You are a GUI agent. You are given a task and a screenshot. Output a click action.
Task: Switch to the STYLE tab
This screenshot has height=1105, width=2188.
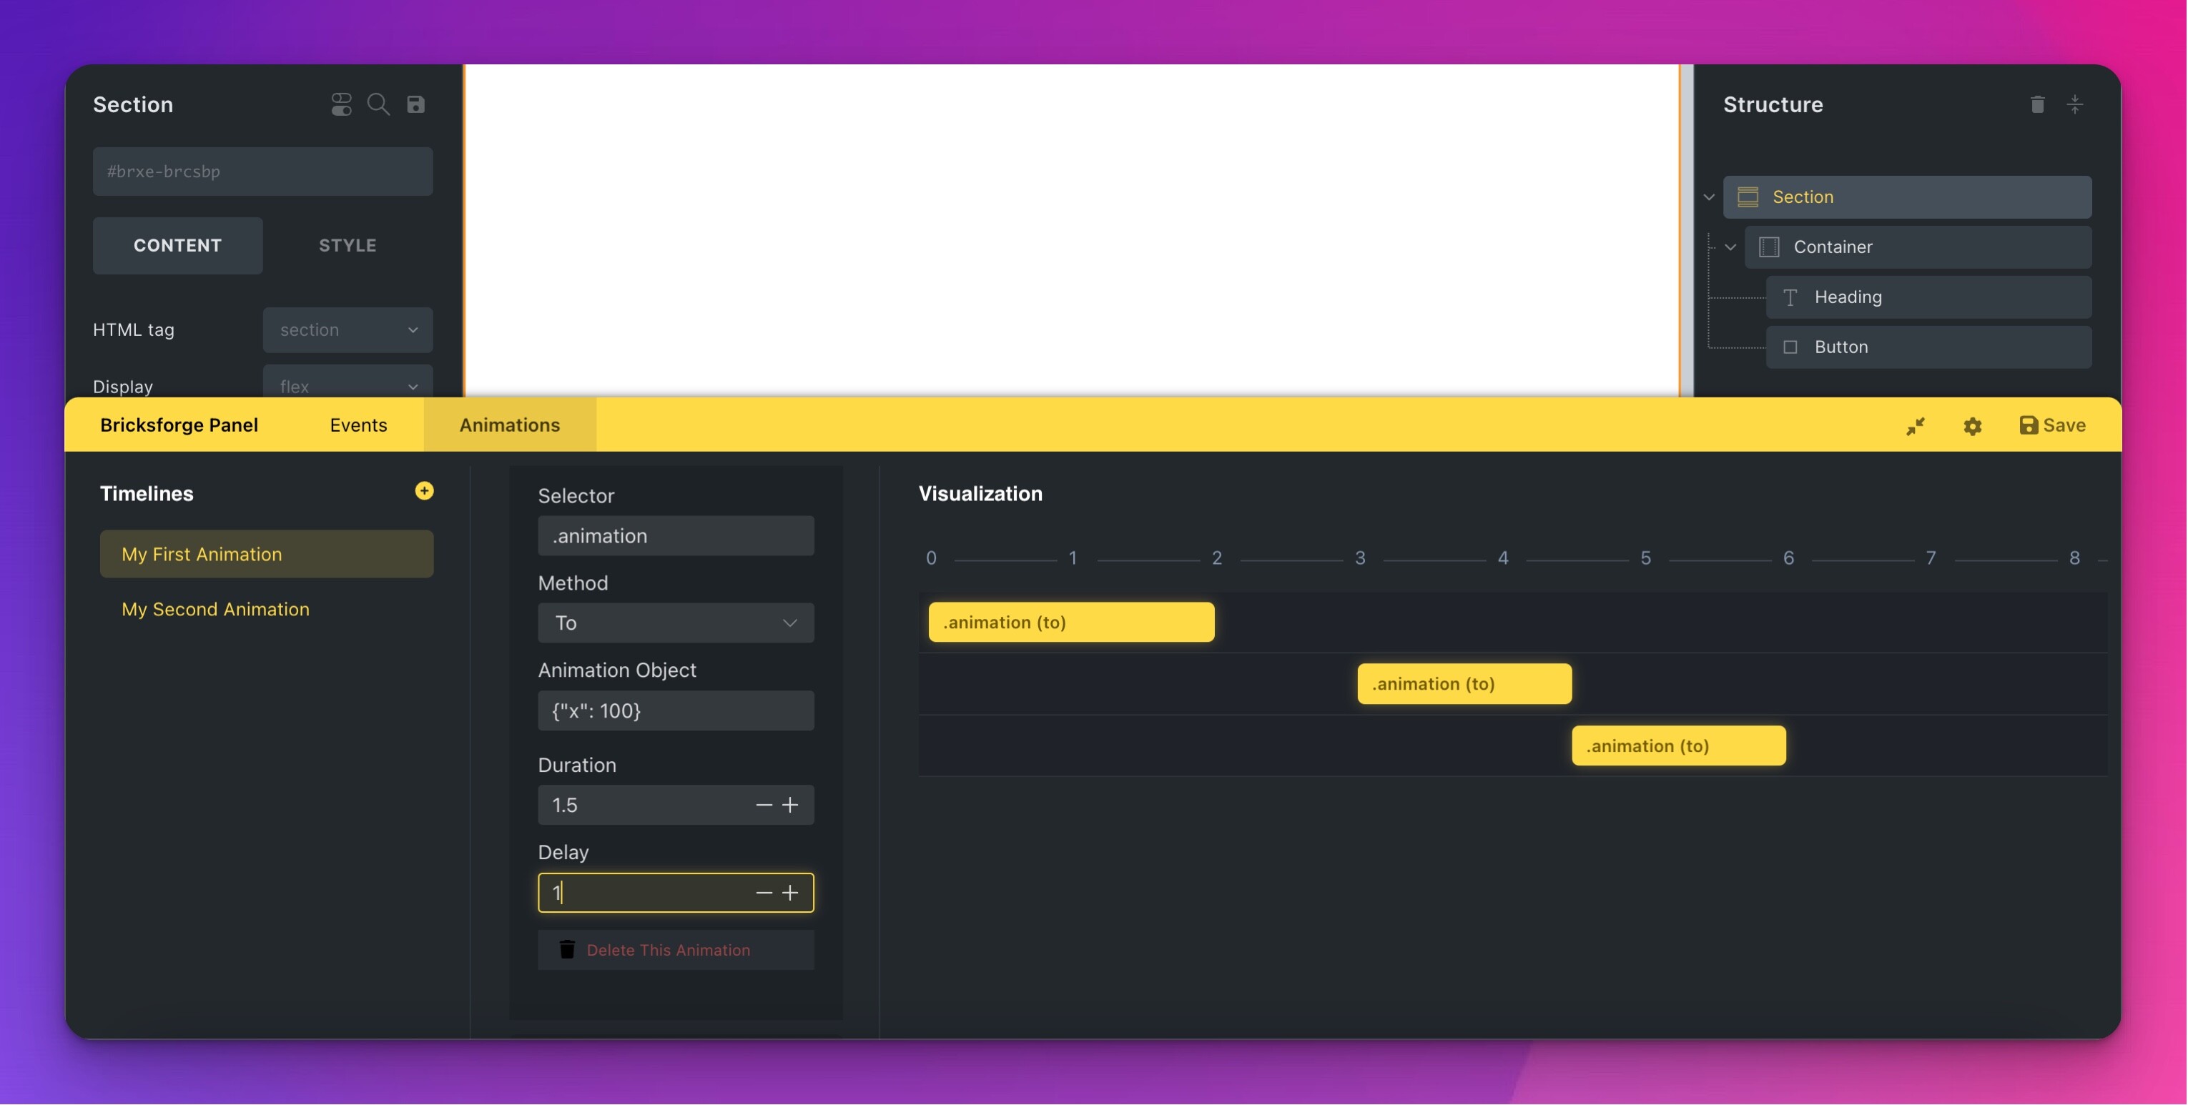coord(348,245)
